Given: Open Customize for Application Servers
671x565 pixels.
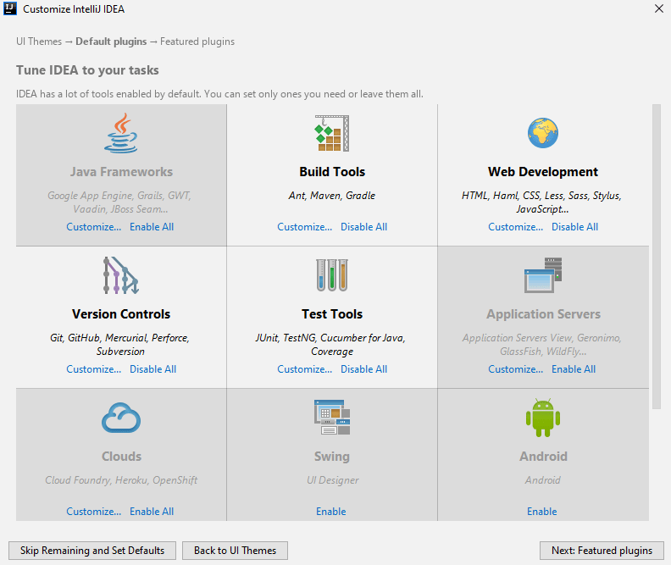Looking at the screenshot, I should click(516, 369).
